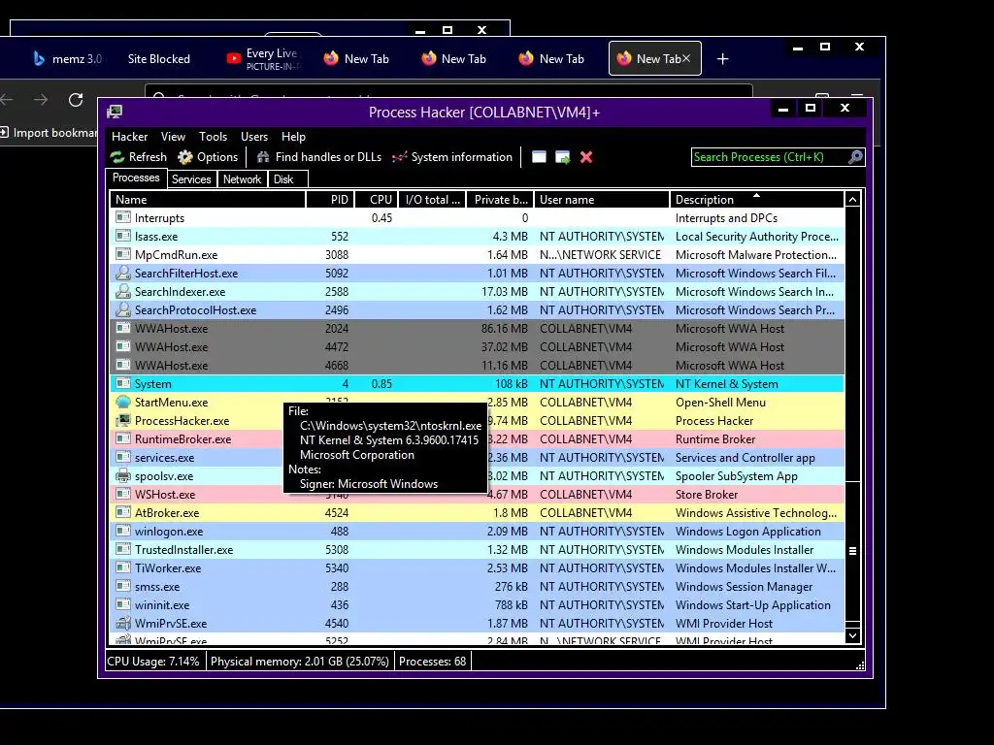Click the back arrow in Firefox
The width and height of the screenshot is (994, 745).
[7, 100]
